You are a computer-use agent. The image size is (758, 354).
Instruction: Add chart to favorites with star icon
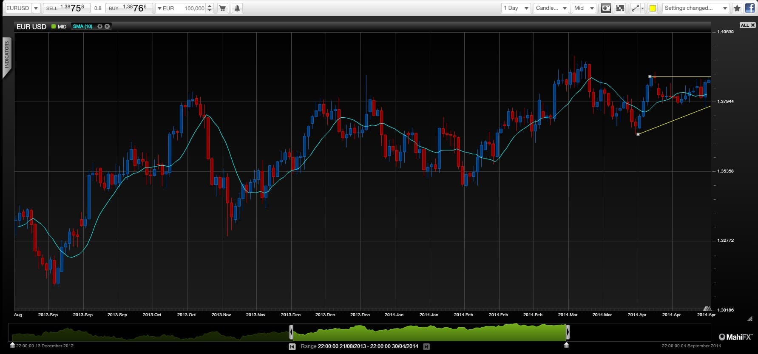click(x=737, y=8)
